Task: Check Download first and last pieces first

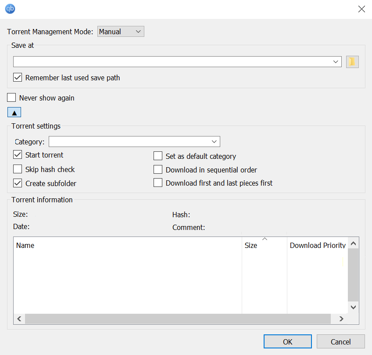Action: 157,183
